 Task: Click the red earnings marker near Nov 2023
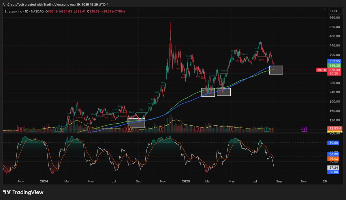click(21, 129)
